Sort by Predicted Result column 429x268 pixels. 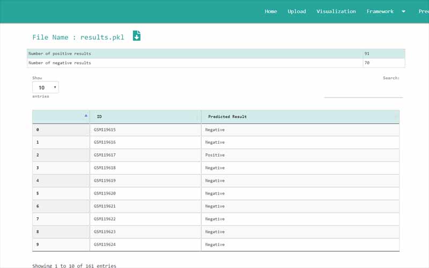[x=300, y=117]
